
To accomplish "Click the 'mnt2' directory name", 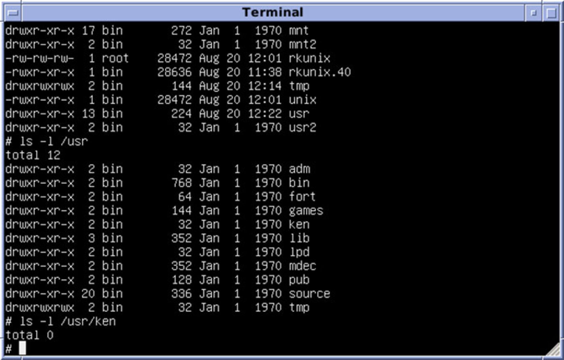I will [302, 45].
